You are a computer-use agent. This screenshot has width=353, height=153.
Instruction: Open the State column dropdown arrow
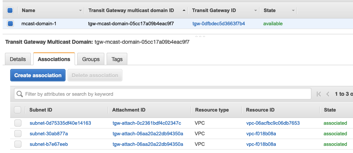click(x=293, y=11)
